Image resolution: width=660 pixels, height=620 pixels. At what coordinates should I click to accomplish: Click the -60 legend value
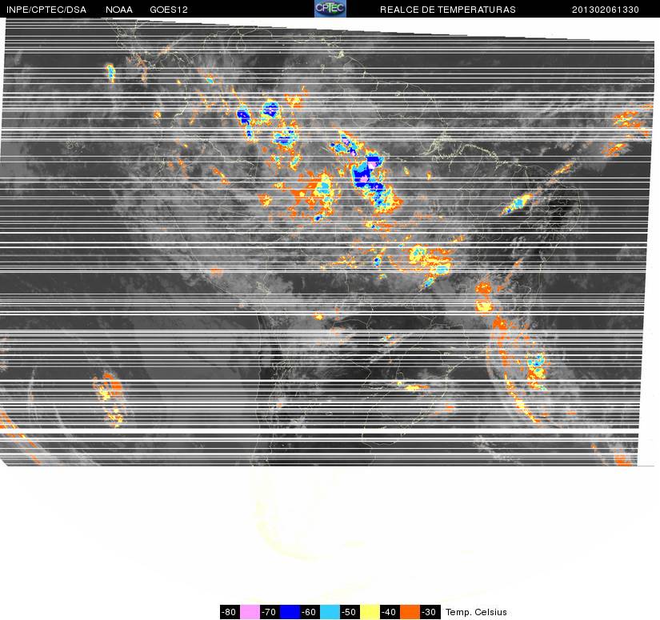click(x=310, y=612)
